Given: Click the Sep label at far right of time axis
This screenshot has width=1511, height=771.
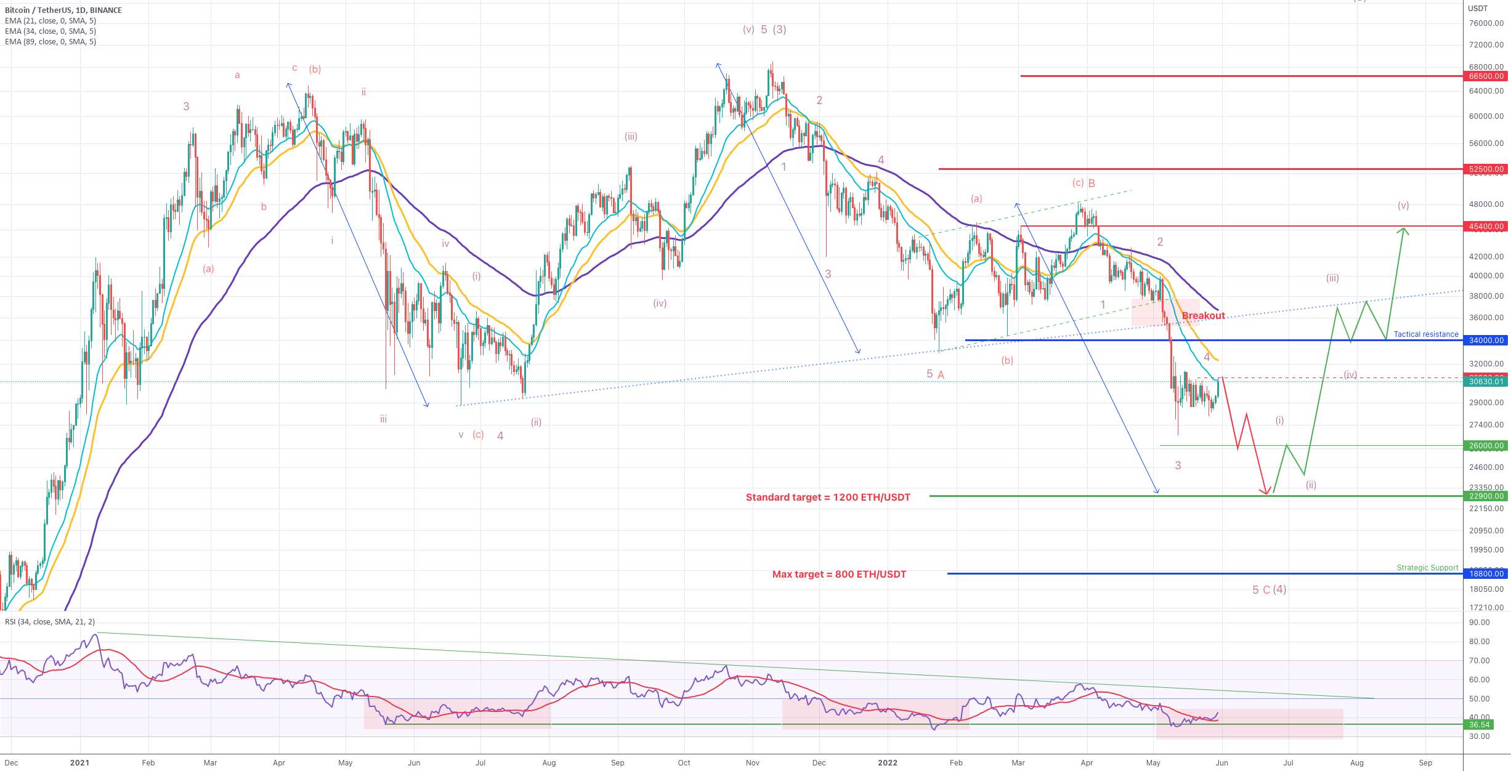Looking at the screenshot, I should [1425, 762].
